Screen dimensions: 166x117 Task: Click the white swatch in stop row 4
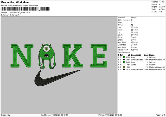pos(124,65)
